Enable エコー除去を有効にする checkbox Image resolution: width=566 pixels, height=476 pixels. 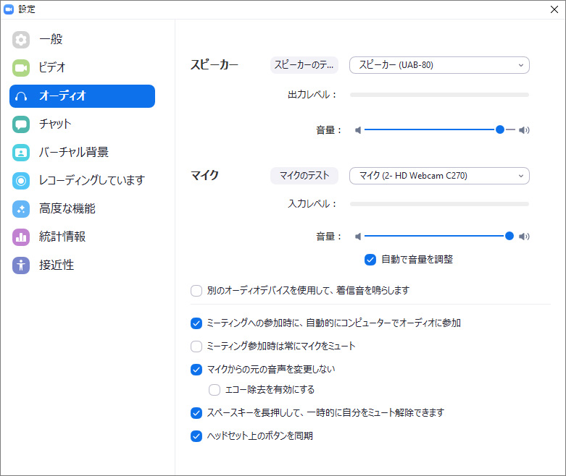(x=215, y=390)
